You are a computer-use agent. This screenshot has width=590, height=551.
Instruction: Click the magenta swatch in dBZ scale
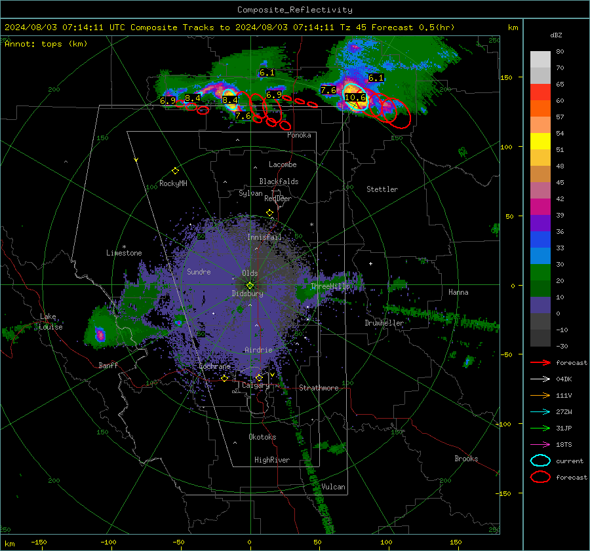point(540,207)
